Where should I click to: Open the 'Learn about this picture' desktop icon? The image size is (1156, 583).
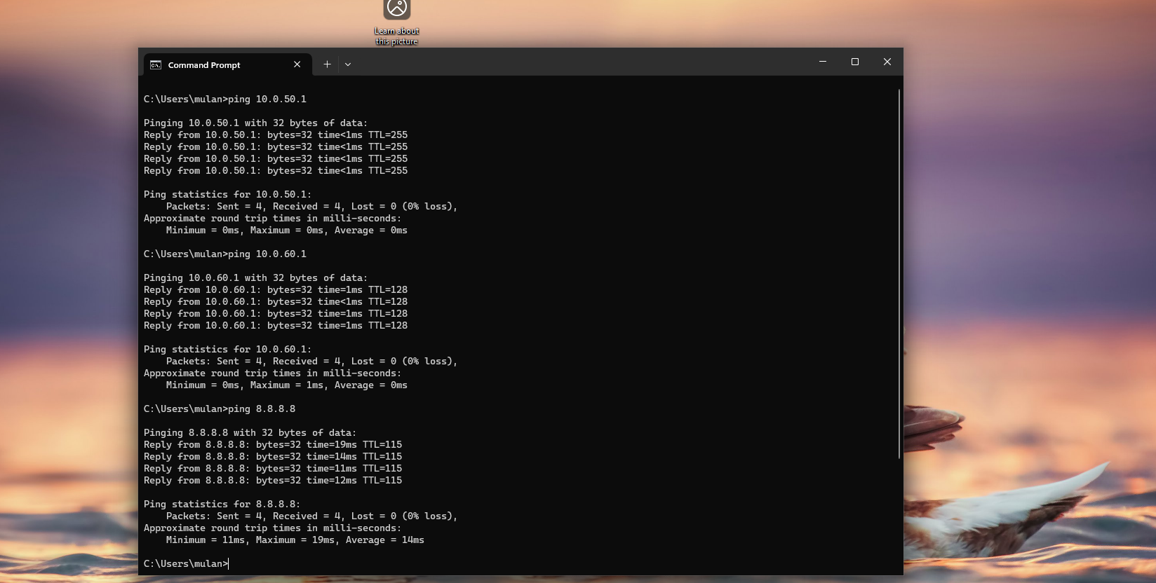(396, 21)
